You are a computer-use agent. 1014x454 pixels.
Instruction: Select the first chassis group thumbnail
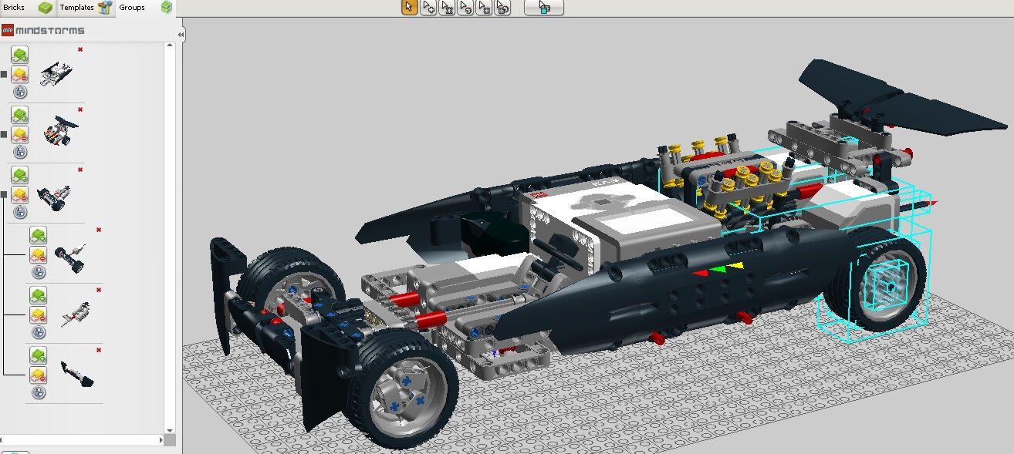56,74
